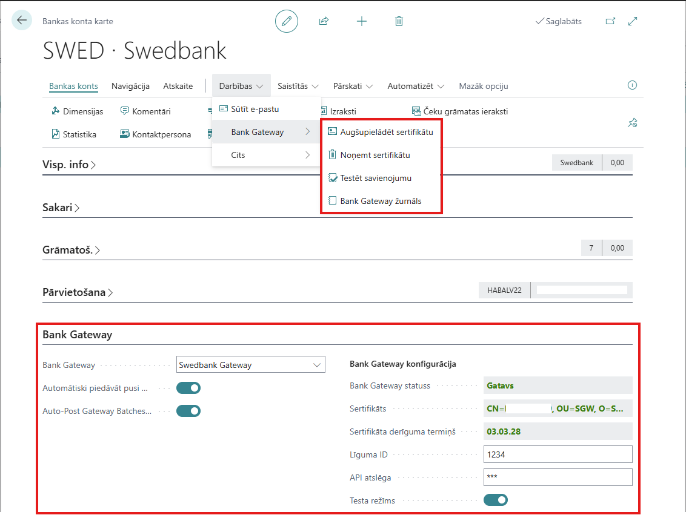This screenshot has width=686, height=515.
Task: Create new record with plus icon
Action: coord(361,21)
